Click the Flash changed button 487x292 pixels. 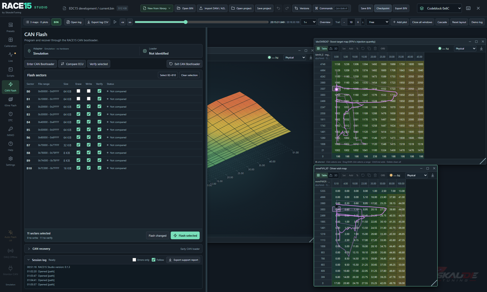[x=157, y=235]
